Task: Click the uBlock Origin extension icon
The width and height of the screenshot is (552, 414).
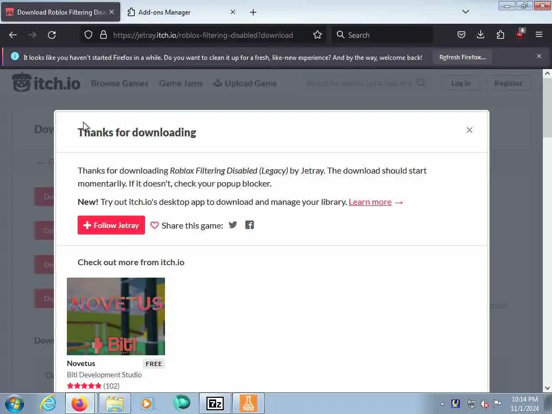Action: [x=520, y=34]
